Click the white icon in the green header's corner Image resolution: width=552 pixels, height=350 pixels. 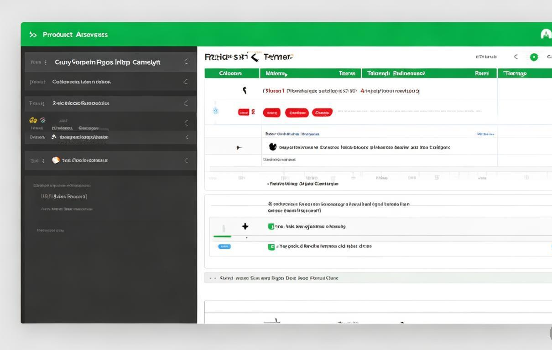pyautogui.click(x=546, y=34)
